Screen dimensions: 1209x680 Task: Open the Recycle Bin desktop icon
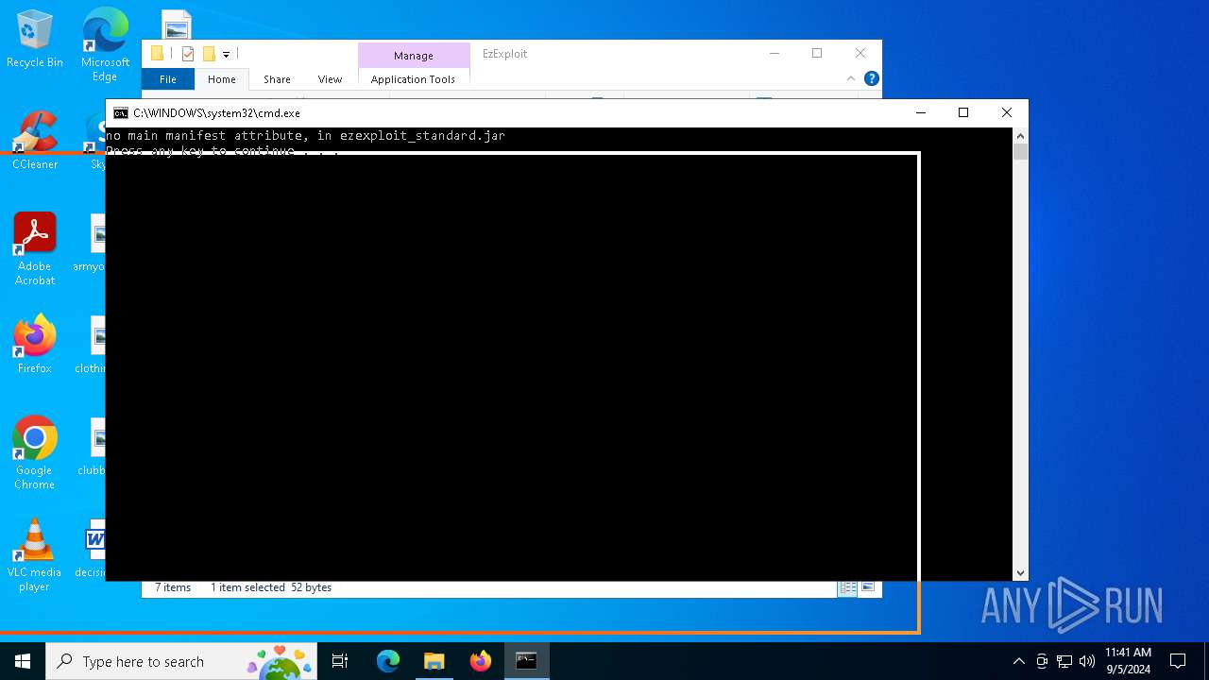click(x=35, y=40)
